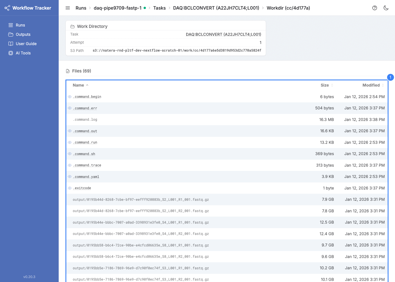
Task: Open the help question-mark icon
Action: point(375,8)
